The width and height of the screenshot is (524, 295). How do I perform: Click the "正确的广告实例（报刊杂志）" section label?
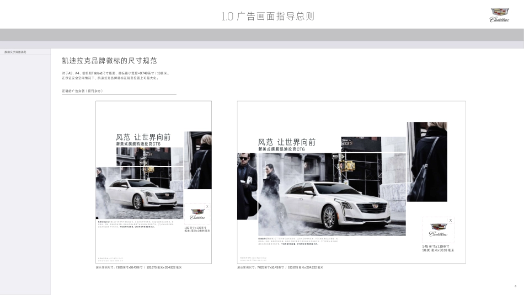(82, 91)
